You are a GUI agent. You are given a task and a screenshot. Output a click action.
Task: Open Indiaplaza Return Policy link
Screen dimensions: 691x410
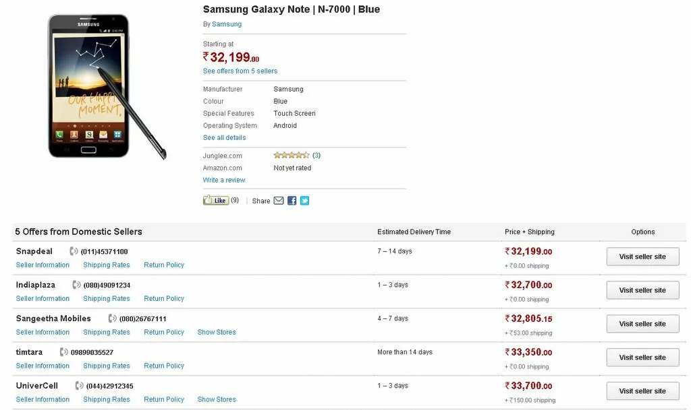point(164,298)
